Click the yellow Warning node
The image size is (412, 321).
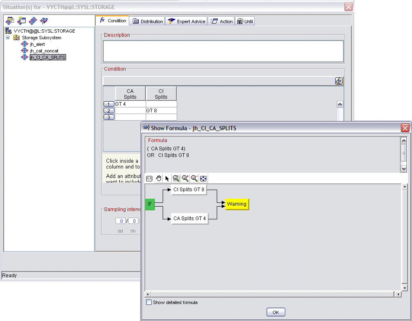[237, 204]
